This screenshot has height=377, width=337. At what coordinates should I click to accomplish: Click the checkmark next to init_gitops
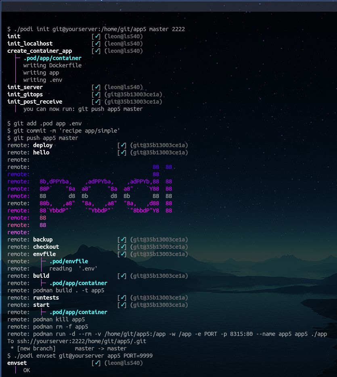(x=97, y=94)
